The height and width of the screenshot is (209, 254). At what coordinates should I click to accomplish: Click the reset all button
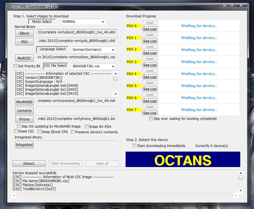(102, 163)
